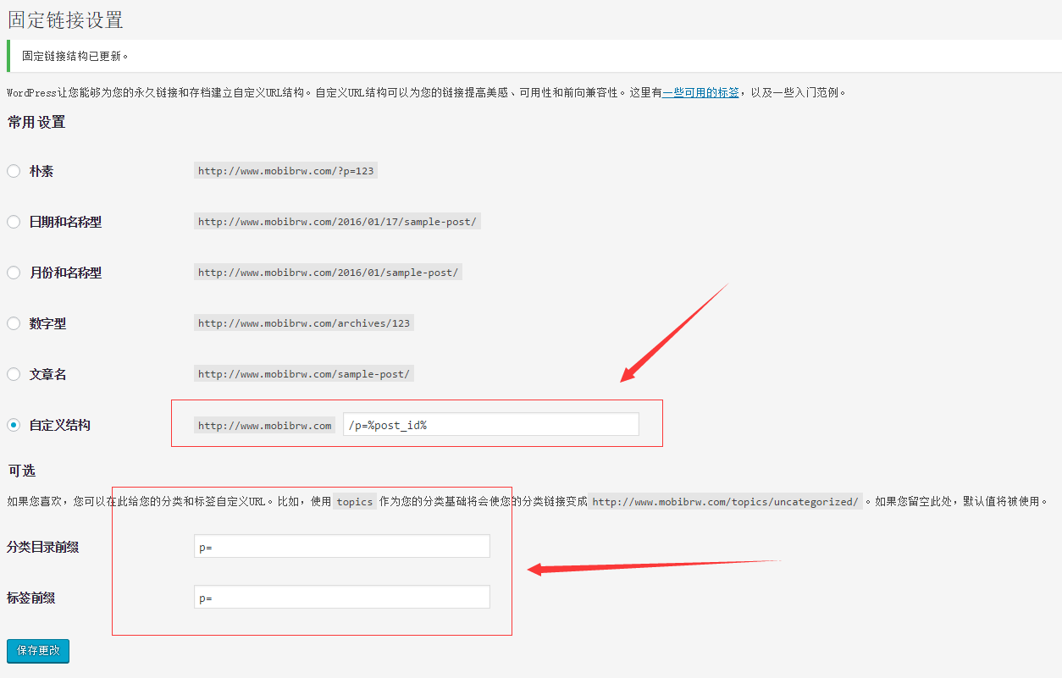Click the 2016/01/sample-post example URL
This screenshot has width=1062, height=678.
point(328,273)
